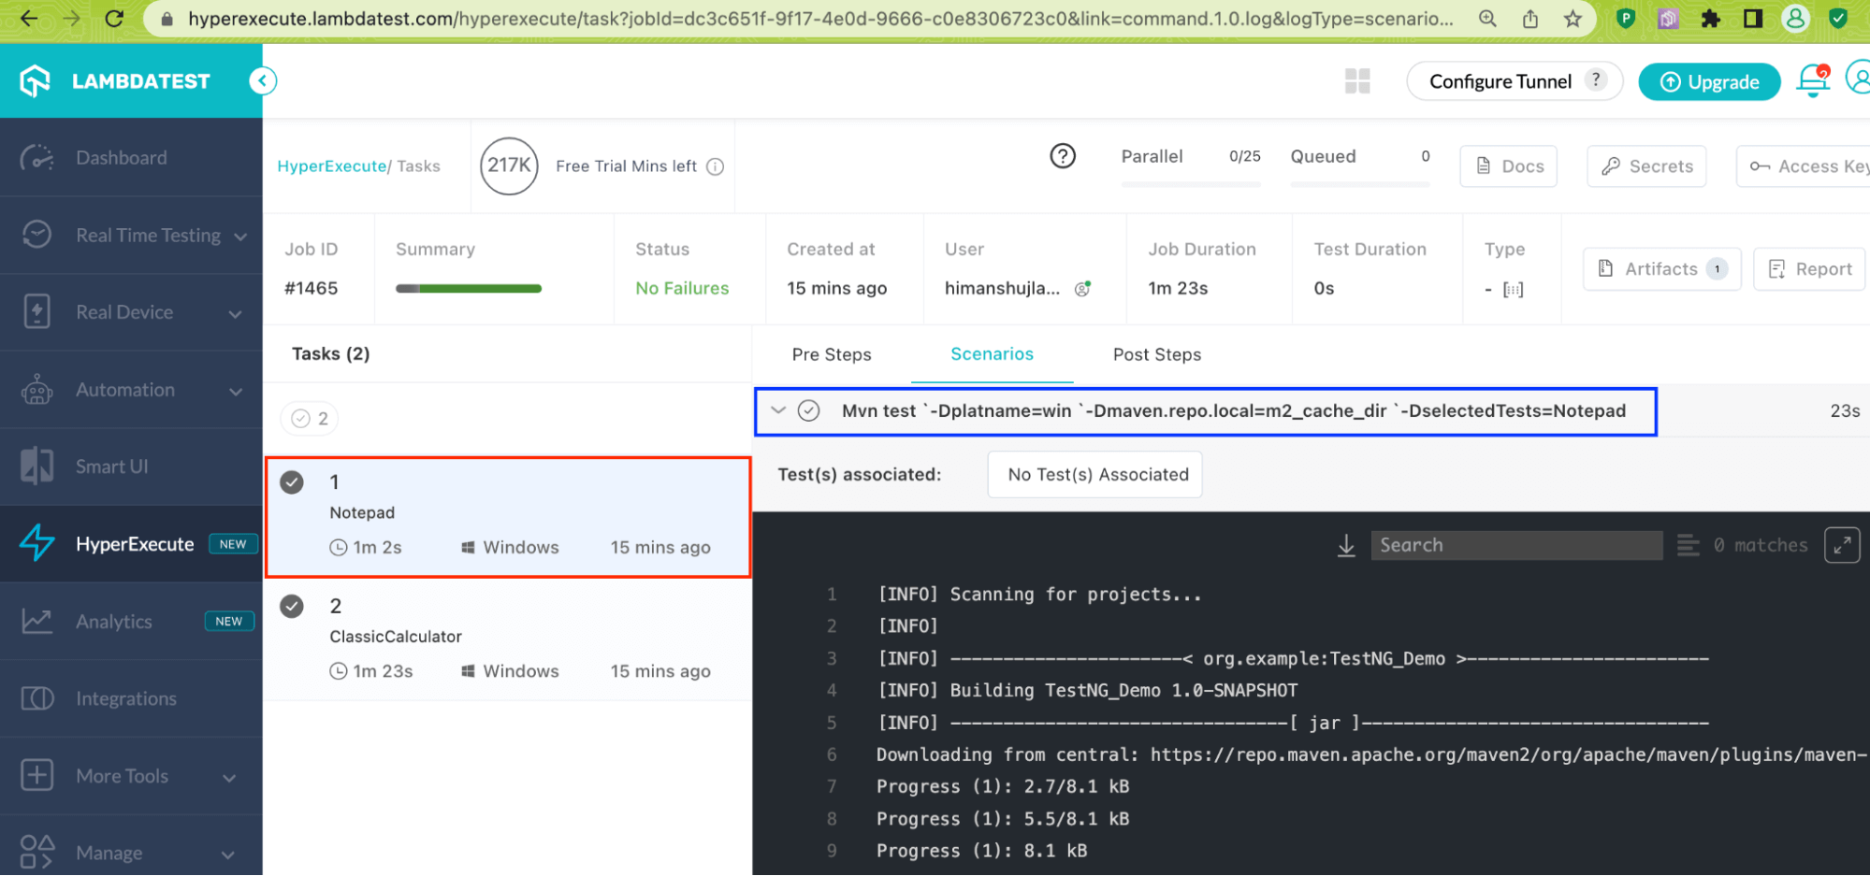
Task: Click the help question mark icon
Action: click(1063, 156)
